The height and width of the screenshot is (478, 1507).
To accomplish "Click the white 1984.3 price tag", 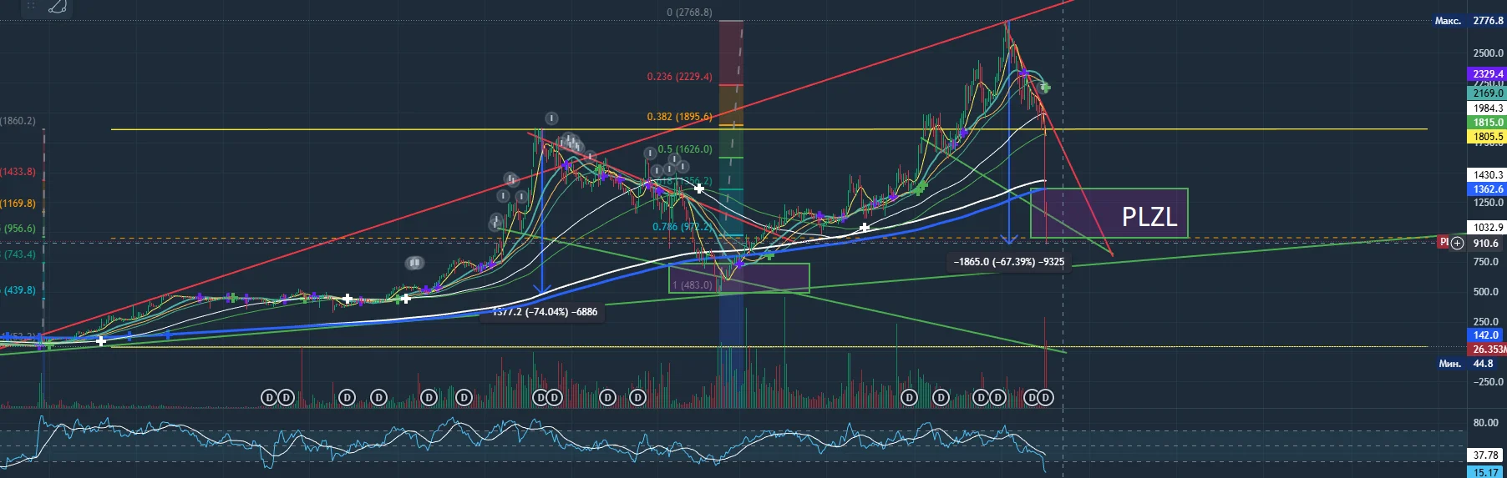I will pos(1487,108).
